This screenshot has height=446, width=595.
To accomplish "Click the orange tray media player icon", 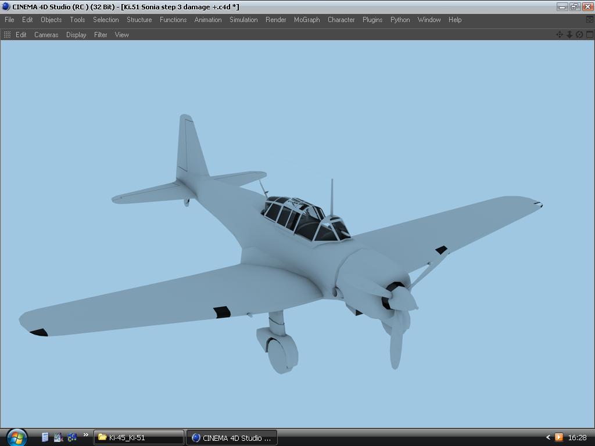I will (559, 437).
